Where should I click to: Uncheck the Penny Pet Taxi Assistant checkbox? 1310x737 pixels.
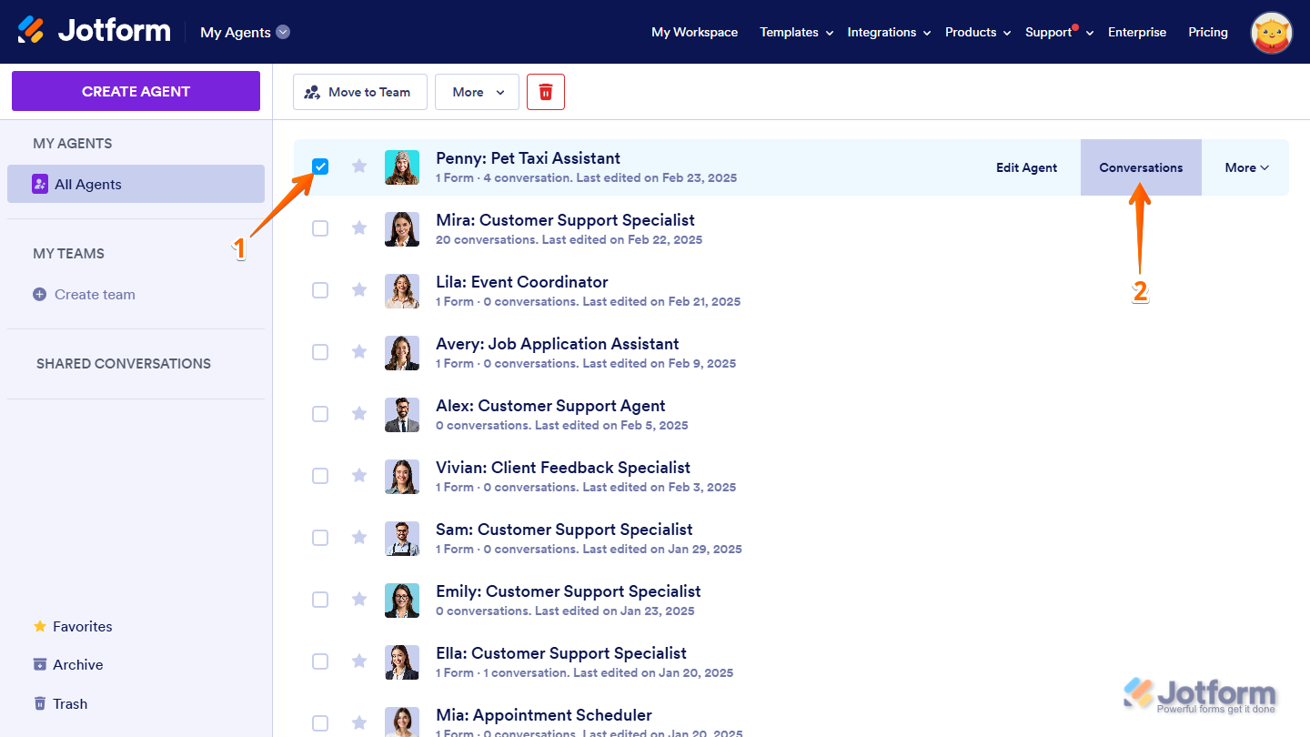point(320,167)
